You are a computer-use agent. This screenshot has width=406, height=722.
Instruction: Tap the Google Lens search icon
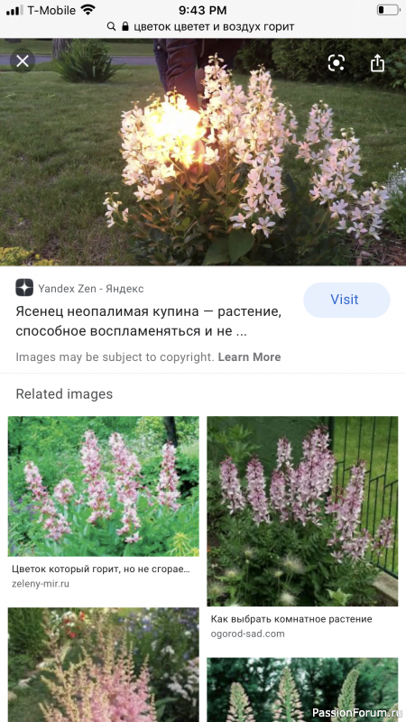click(336, 62)
